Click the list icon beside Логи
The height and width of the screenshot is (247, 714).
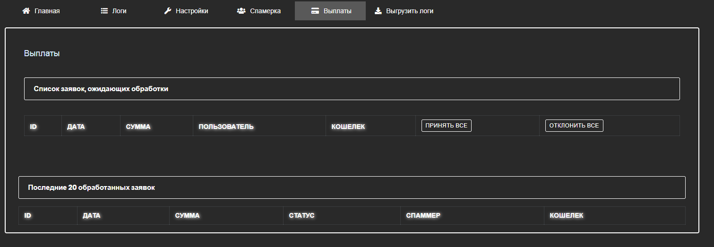(x=104, y=11)
